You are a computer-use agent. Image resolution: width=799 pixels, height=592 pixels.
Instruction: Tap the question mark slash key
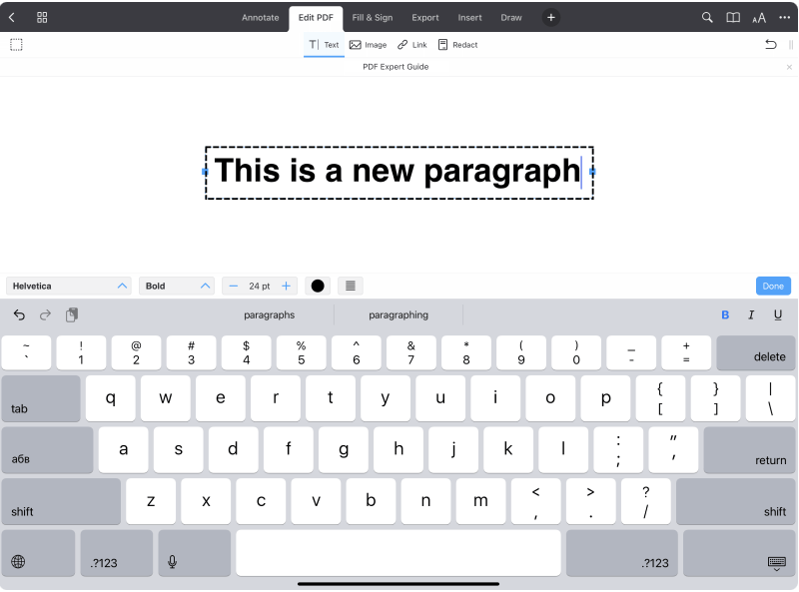click(x=645, y=501)
